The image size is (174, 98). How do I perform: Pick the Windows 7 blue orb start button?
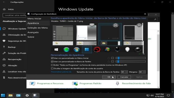click(x=77, y=50)
